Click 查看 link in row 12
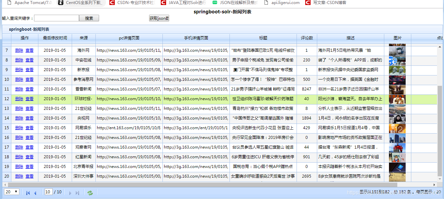444x199 pixels. (x=29, y=99)
